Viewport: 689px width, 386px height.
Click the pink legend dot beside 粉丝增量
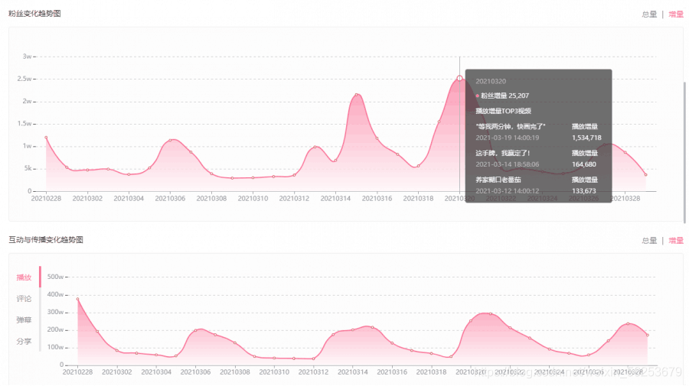(477, 96)
